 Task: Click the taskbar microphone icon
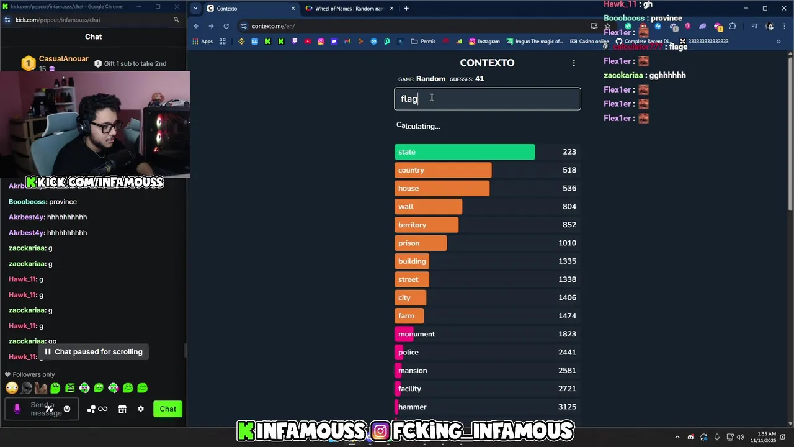point(717,437)
